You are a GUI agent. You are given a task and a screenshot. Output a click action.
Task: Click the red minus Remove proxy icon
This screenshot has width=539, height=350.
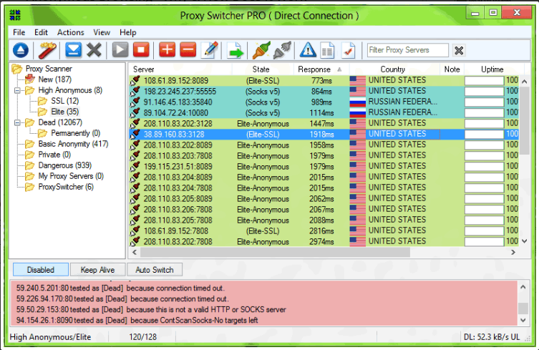(x=188, y=50)
